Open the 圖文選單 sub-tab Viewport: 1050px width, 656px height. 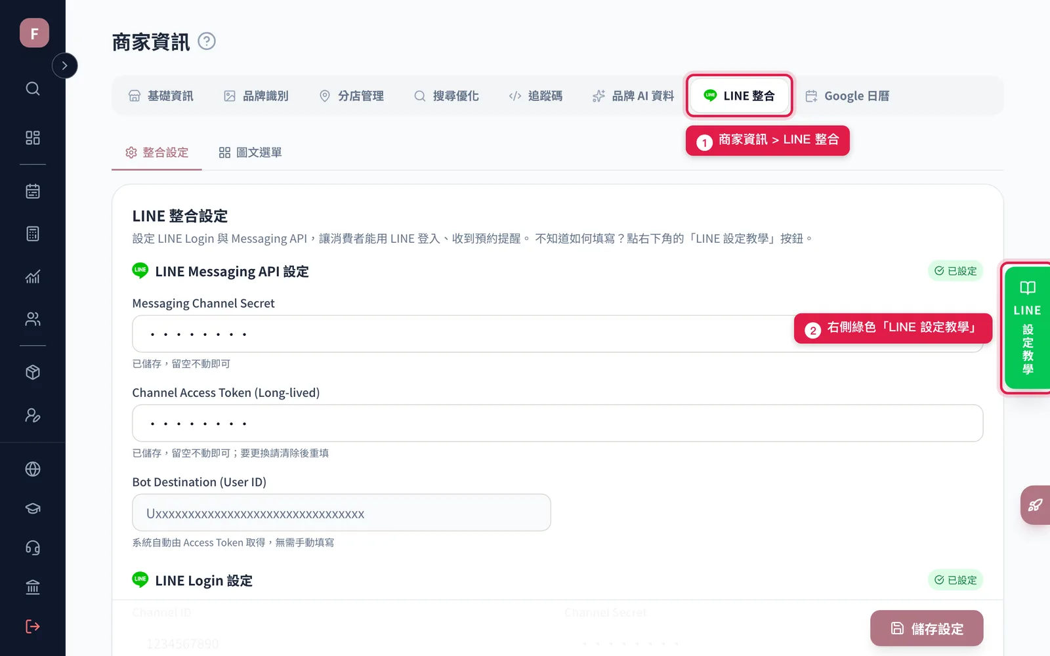click(250, 152)
